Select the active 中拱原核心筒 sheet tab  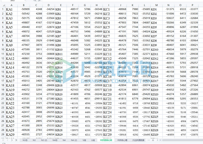pyautogui.click(x=106, y=140)
